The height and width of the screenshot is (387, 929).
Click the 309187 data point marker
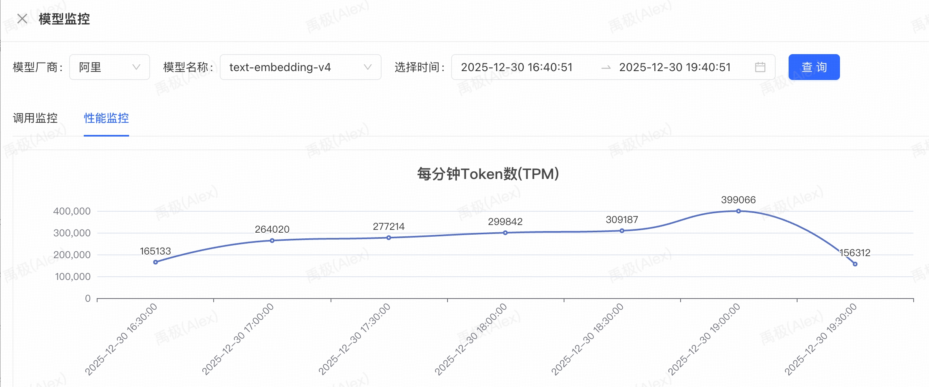tap(622, 231)
